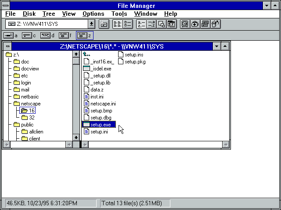Click the safe/vault tool icon in toolbar

[185, 24]
